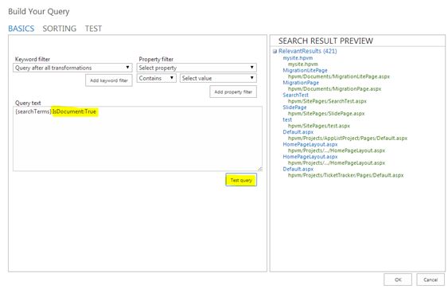The width and height of the screenshot is (448, 289).
Task: Click the Build Your Query title
Action: point(39,11)
